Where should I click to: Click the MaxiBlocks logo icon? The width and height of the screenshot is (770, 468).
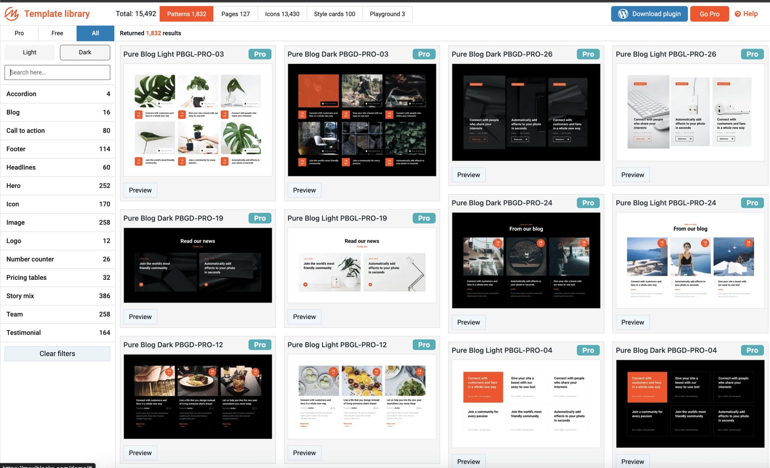12,14
